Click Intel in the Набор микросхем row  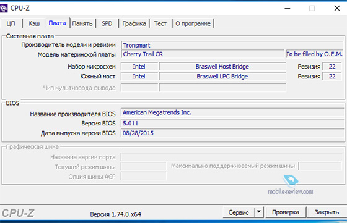coord(139,67)
